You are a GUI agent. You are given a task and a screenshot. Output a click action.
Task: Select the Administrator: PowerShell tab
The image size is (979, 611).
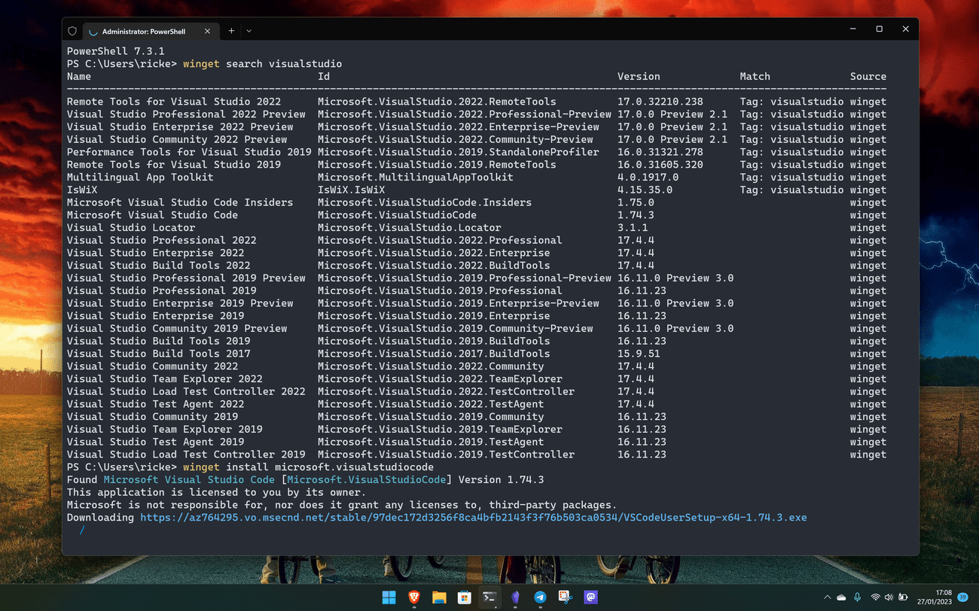coord(150,31)
